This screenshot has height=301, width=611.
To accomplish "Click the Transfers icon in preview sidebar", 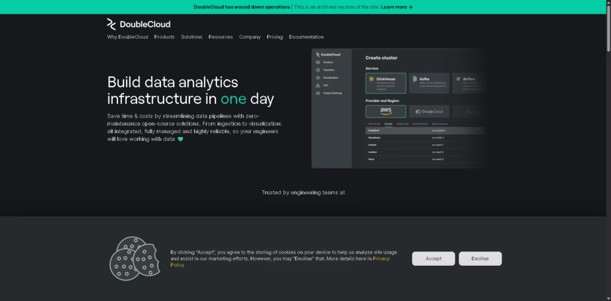I will (x=318, y=70).
